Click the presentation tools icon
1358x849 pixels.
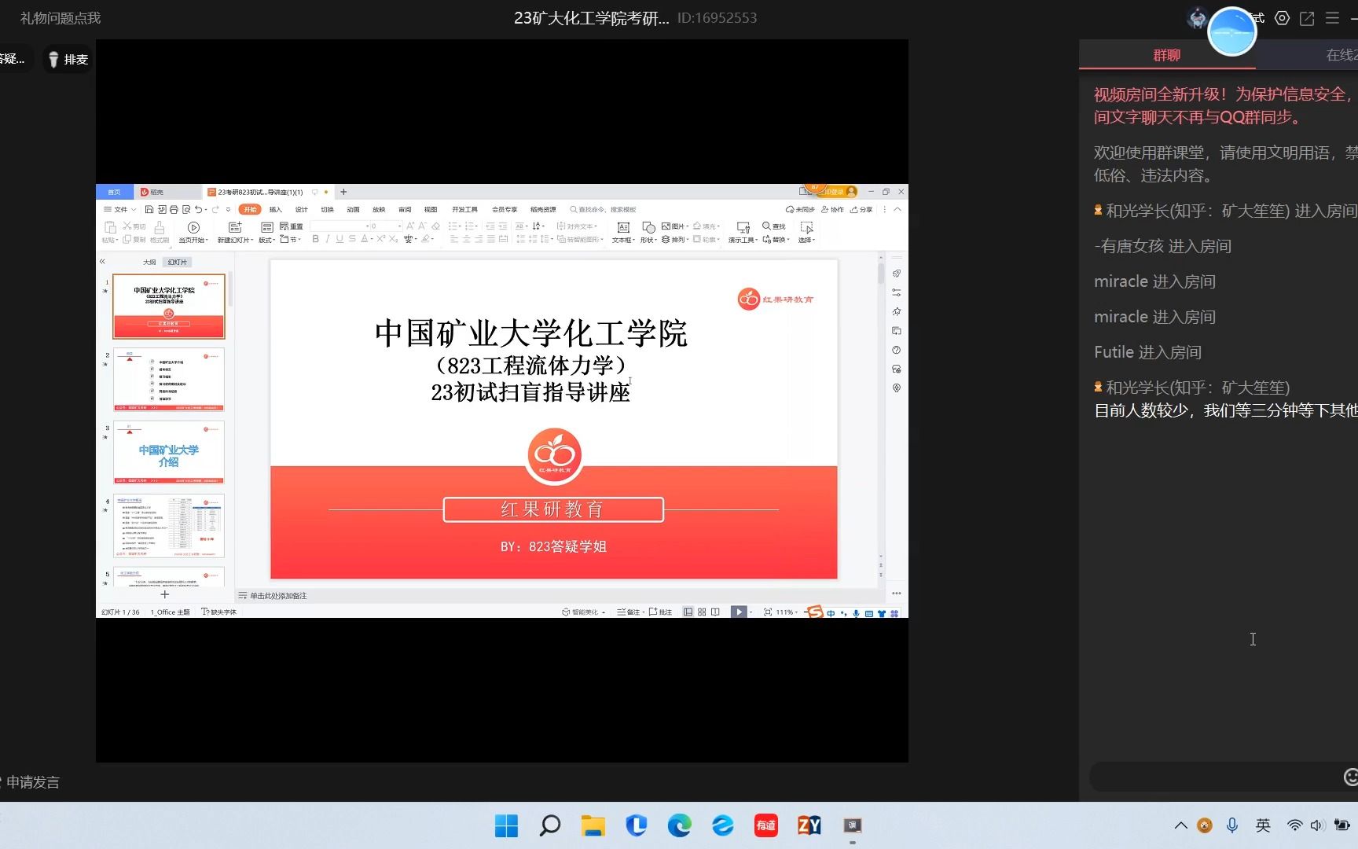(x=743, y=227)
